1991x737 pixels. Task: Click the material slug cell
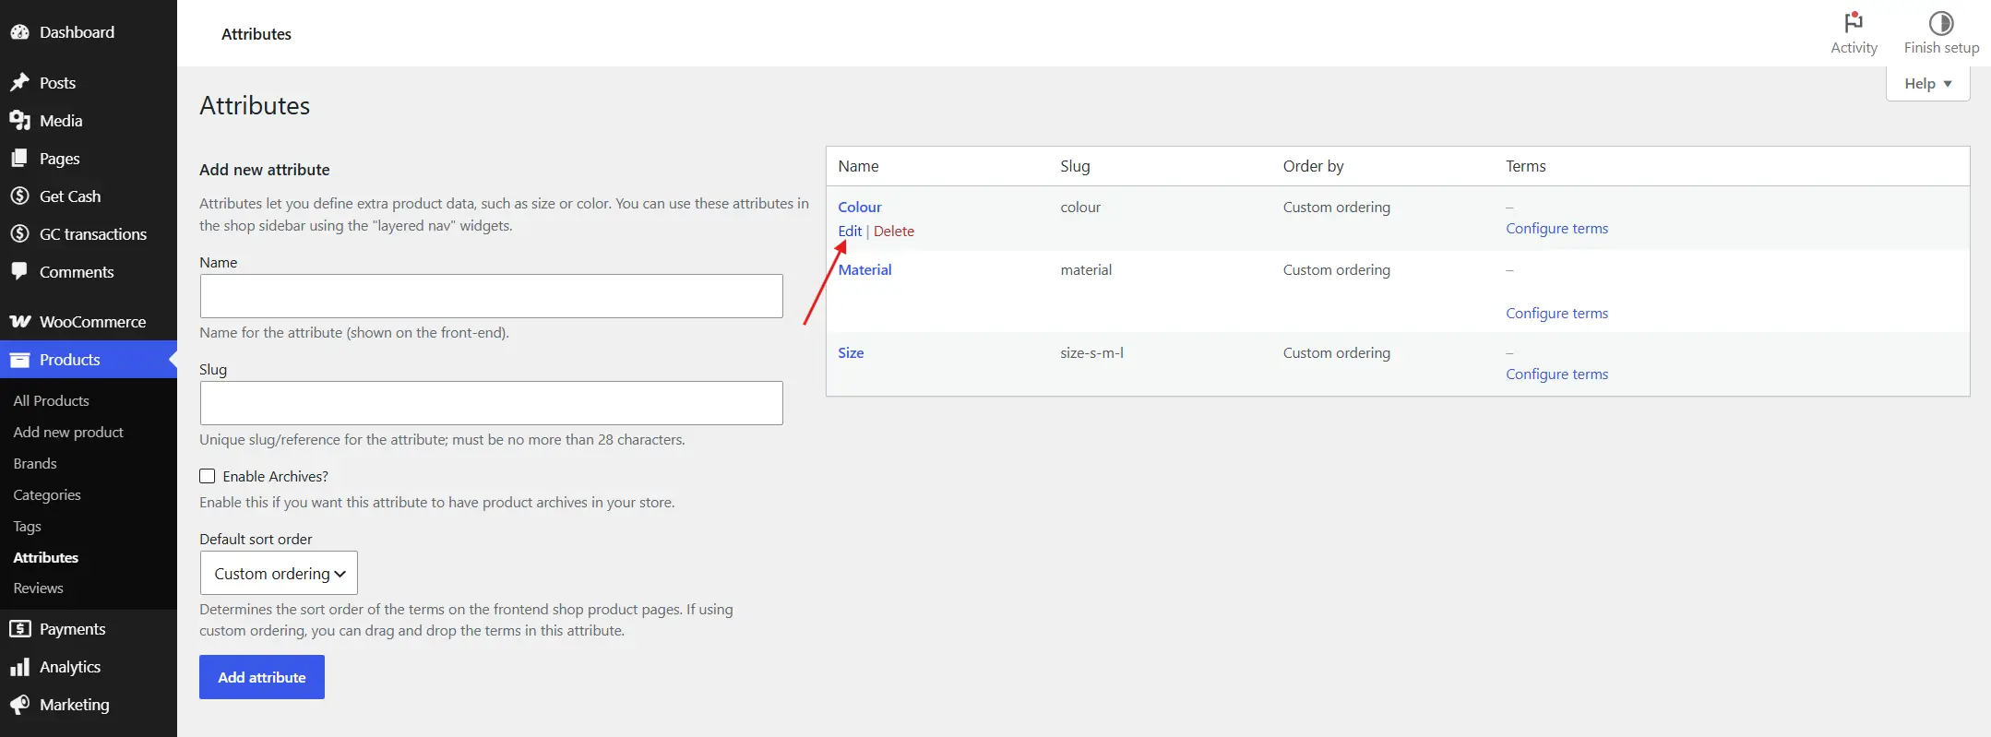pyautogui.click(x=1086, y=270)
